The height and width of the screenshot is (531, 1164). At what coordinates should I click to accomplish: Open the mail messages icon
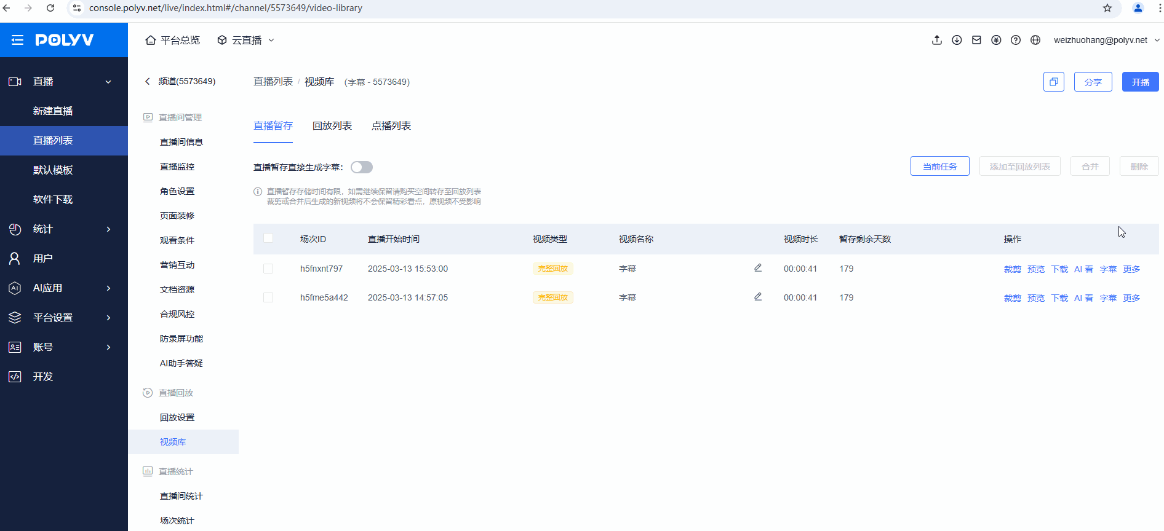[976, 40]
